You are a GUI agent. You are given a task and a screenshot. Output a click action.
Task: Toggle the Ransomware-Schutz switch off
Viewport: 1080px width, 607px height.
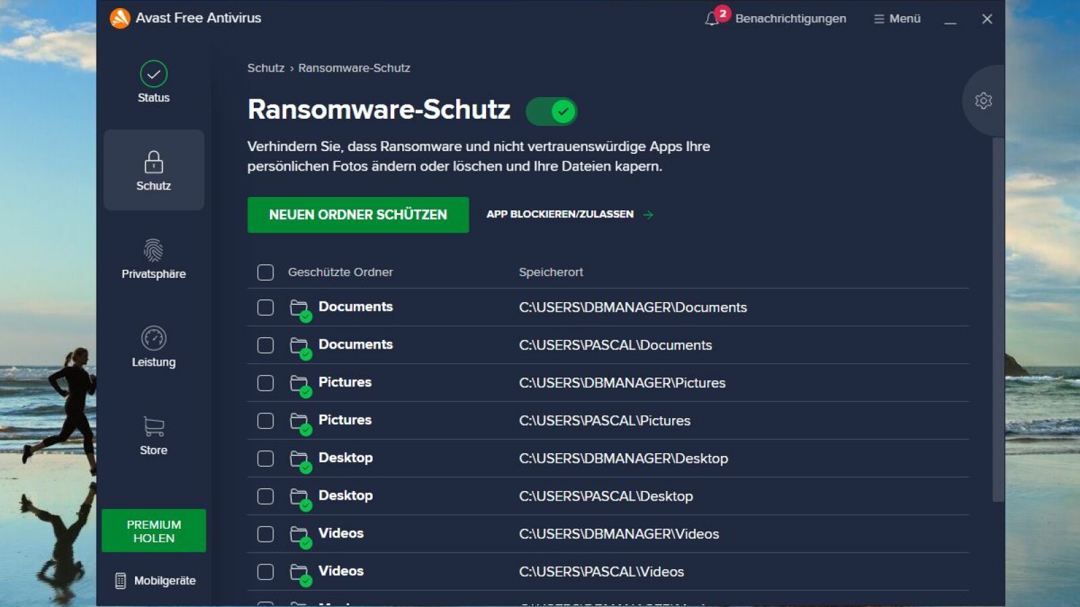pos(551,111)
